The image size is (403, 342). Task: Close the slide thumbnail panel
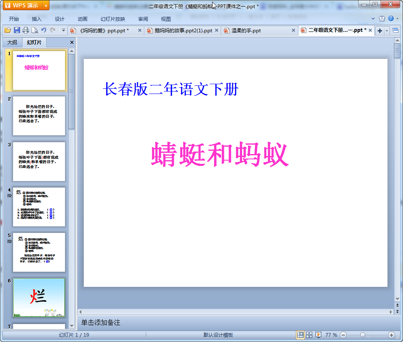(x=72, y=42)
